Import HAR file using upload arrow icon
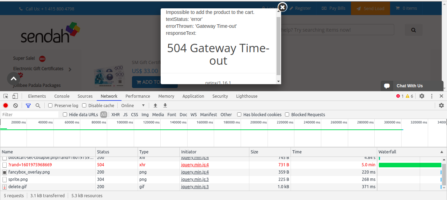Image resolution: width=447 pixels, height=200 pixels. (x=155, y=105)
